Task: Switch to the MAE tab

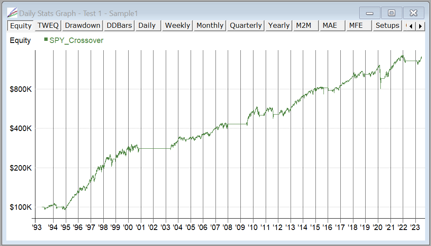Action: [330, 26]
